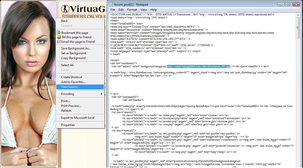Screen dimensions: 303x168
Task: Click the Bookmark this page icon
Action: pos(59,33)
